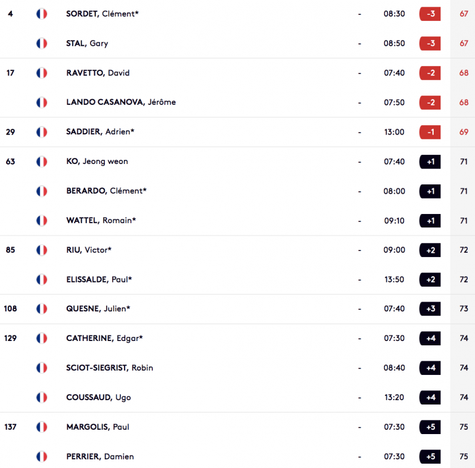Click the flag beside QUESNE, Julien

click(42, 309)
